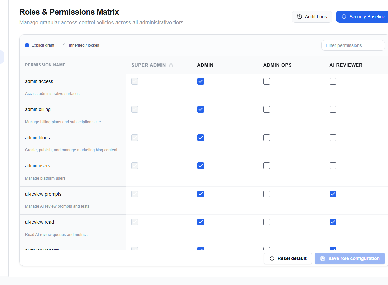Click locked Super Admin checkbox for admin:billing
The width and height of the screenshot is (388, 285).
pos(135,109)
